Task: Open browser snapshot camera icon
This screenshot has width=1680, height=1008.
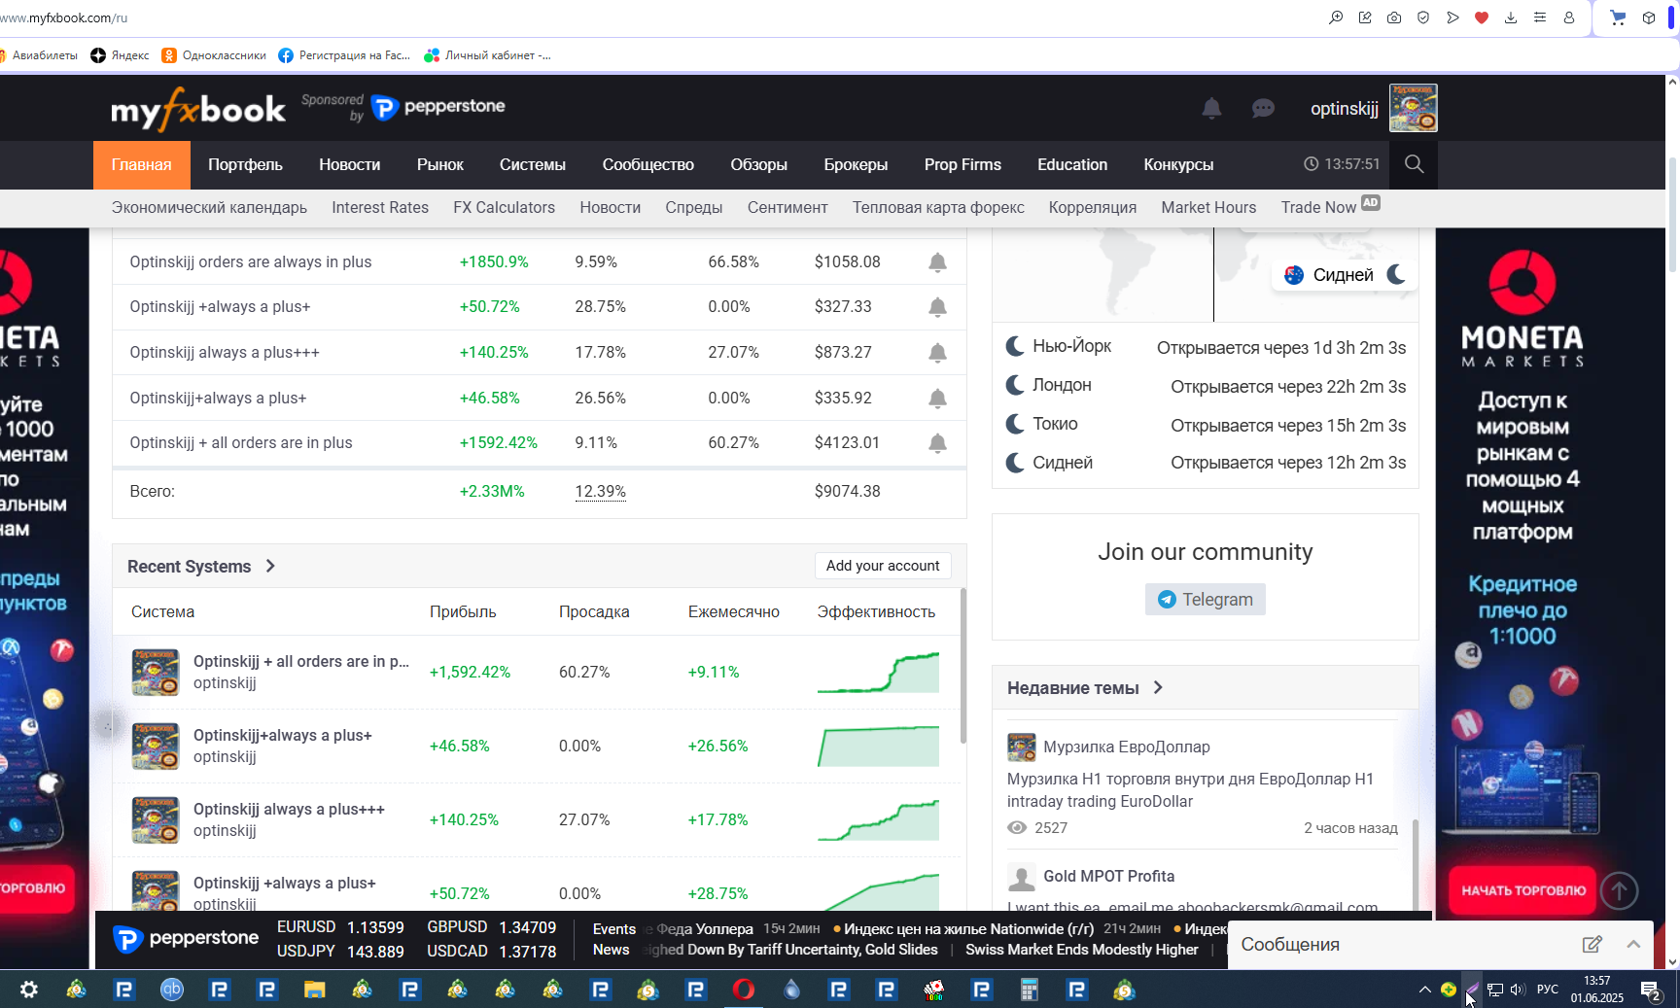Action: [x=1394, y=17]
